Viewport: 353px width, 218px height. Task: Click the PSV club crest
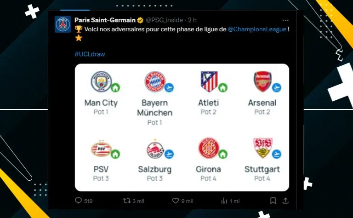[100, 149]
